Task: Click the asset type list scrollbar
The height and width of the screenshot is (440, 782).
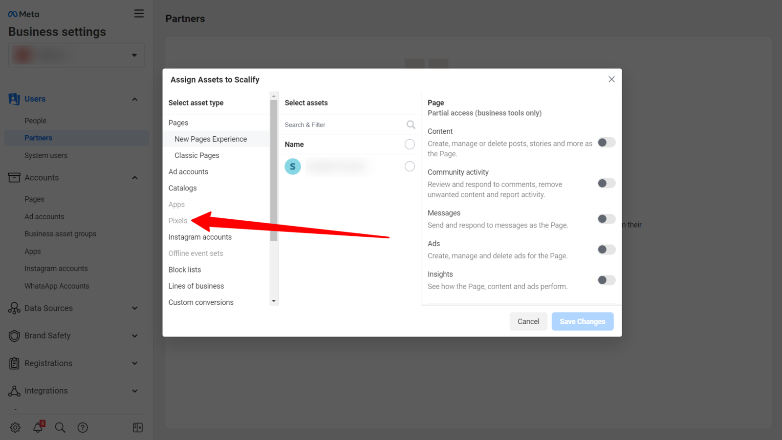Action: [x=274, y=170]
